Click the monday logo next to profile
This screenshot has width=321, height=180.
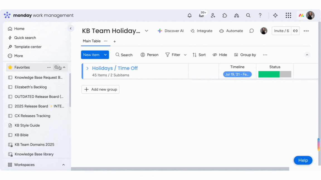click(x=301, y=15)
